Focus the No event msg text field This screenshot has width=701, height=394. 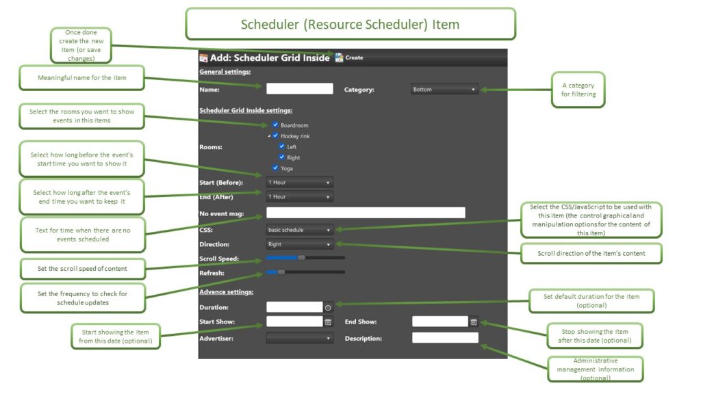click(x=365, y=213)
